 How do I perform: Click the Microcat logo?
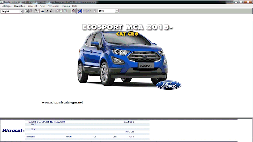[x=13, y=130]
